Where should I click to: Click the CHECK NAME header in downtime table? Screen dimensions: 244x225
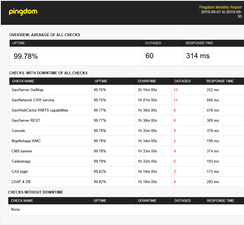coord(23,81)
